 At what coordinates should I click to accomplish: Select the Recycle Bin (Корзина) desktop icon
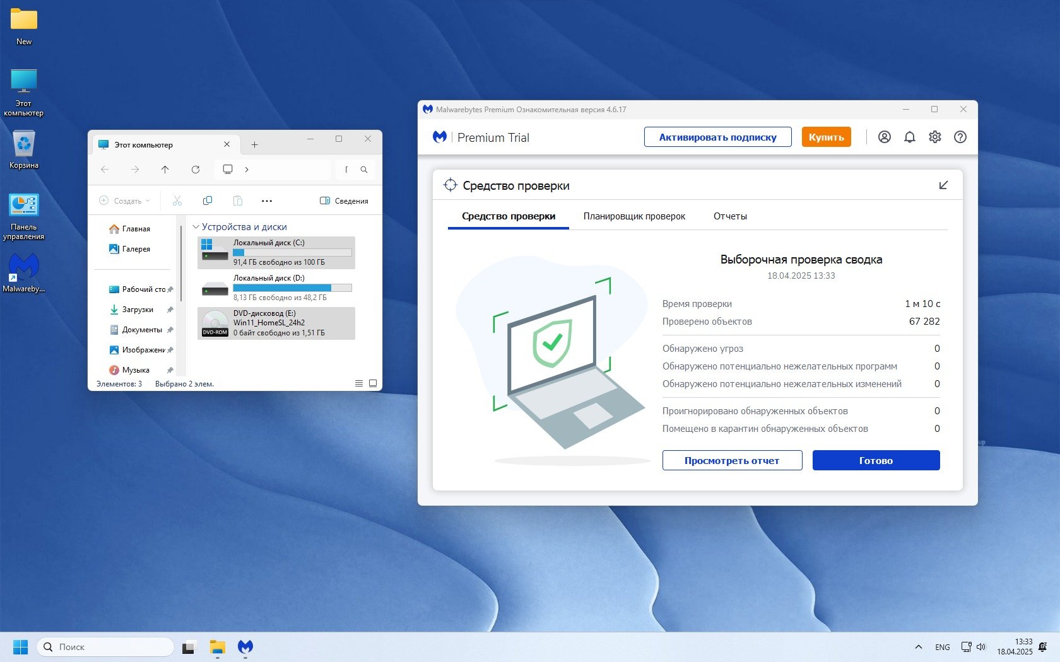pyautogui.click(x=24, y=150)
